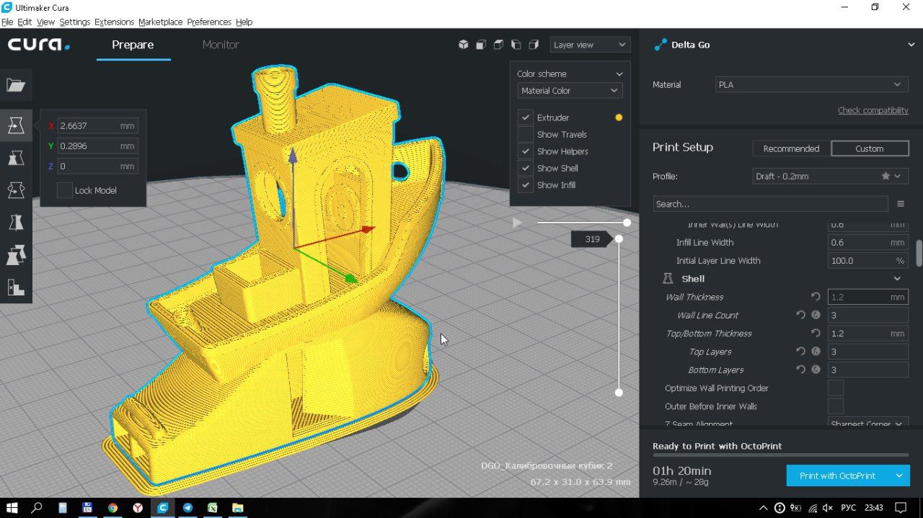The image size is (923, 518).
Task: Show formula info for Top Layers
Action: click(816, 352)
